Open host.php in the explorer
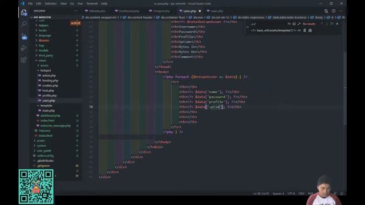Image resolution: width=365 pixels, height=205 pixels. pyautogui.click(x=48, y=91)
